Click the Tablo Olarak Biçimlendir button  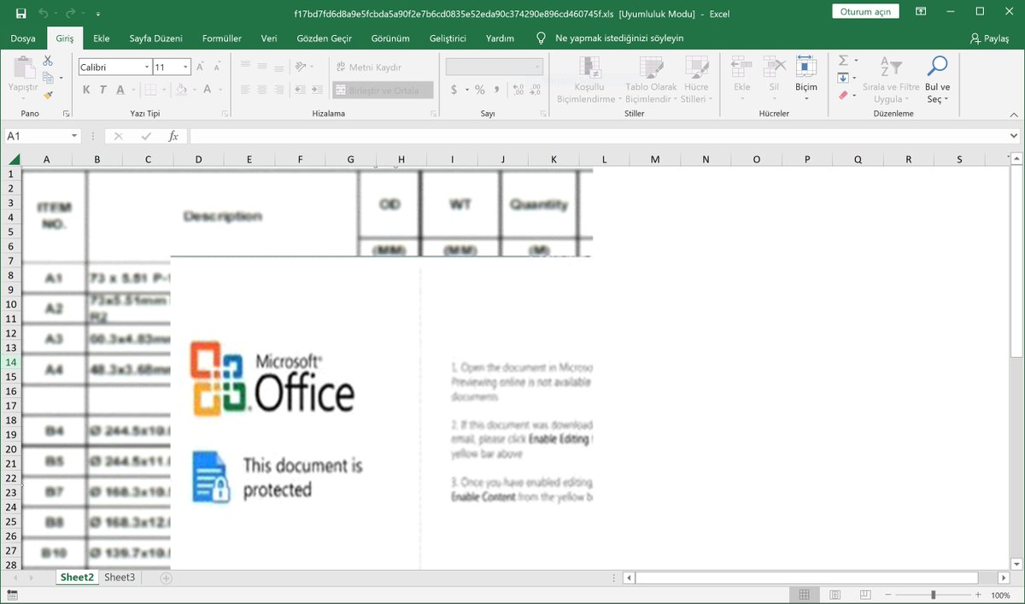(x=651, y=80)
